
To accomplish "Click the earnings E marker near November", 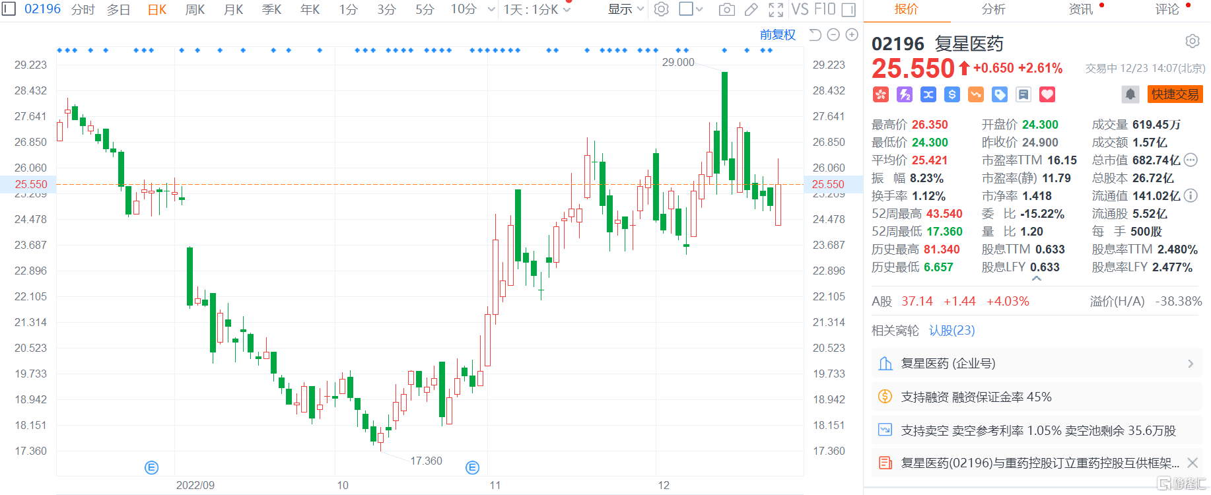I will pyautogui.click(x=472, y=468).
